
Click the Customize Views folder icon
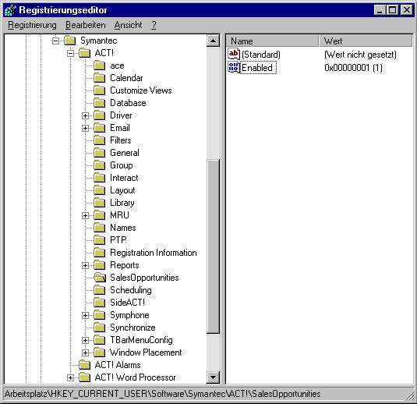(x=100, y=90)
